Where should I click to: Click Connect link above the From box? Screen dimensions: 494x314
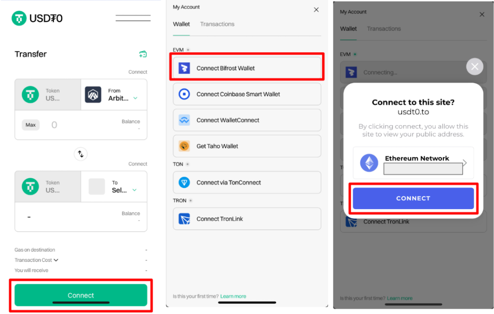tap(137, 72)
